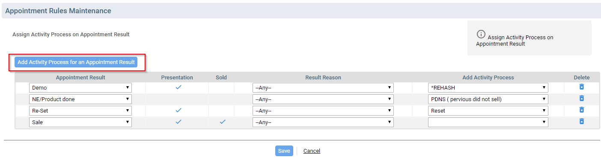This screenshot has width=601, height=163.
Task: Delete the Demo appointment result row
Action: pos(581,87)
